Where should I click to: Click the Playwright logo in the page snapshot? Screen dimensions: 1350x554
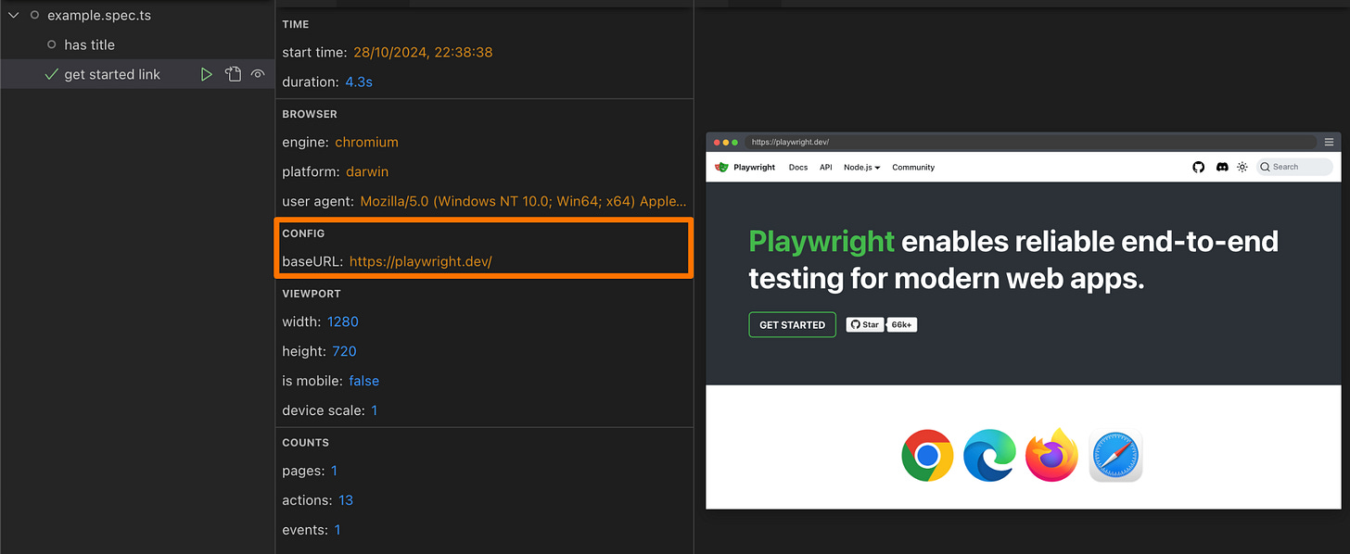pyautogui.click(x=721, y=167)
